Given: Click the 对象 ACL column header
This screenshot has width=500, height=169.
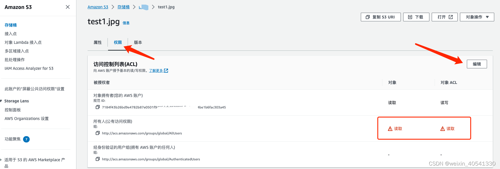Looking at the screenshot, I should click(x=449, y=82).
